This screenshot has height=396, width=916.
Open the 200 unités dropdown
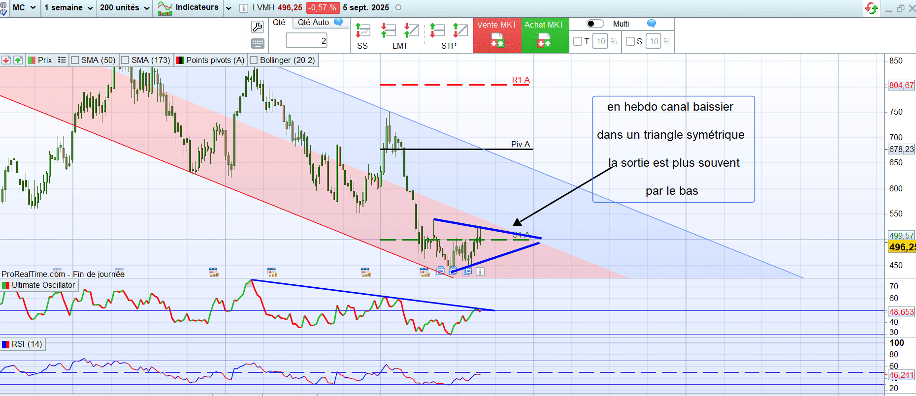[x=125, y=8]
